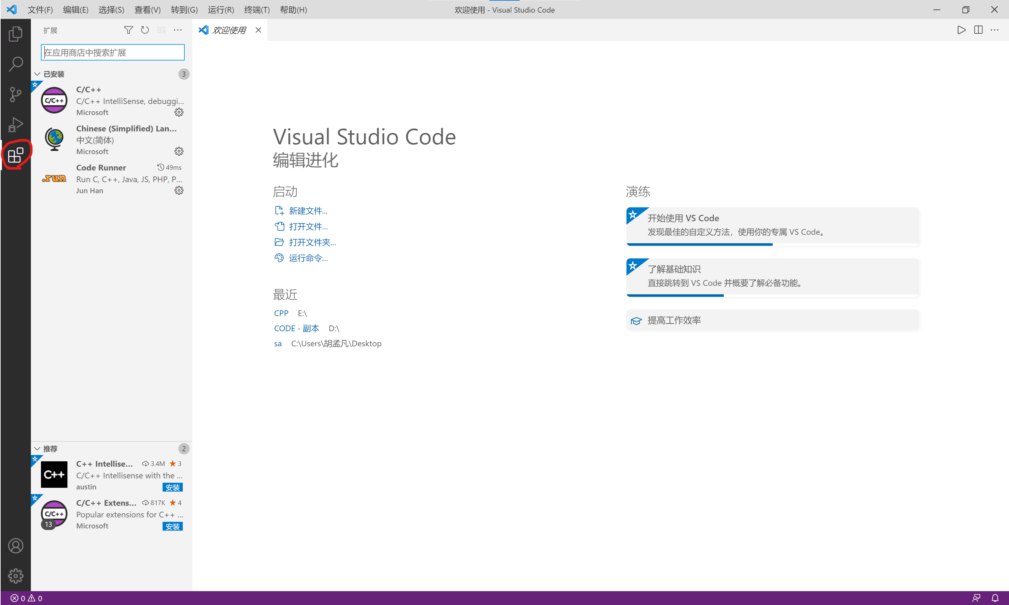1009x605 pixels.
Task: Collapse the 已安装 extensions section
Action: point(37,74)
